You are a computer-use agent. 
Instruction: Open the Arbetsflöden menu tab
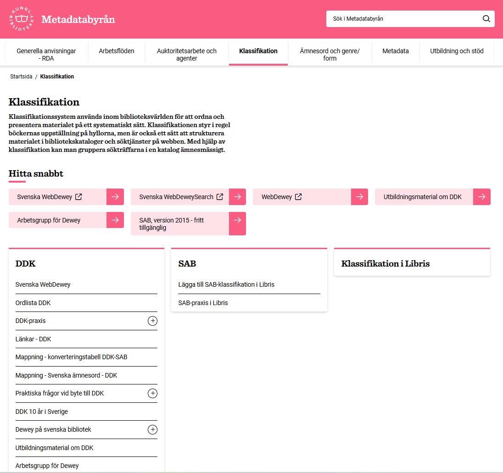tap(117, 51)
